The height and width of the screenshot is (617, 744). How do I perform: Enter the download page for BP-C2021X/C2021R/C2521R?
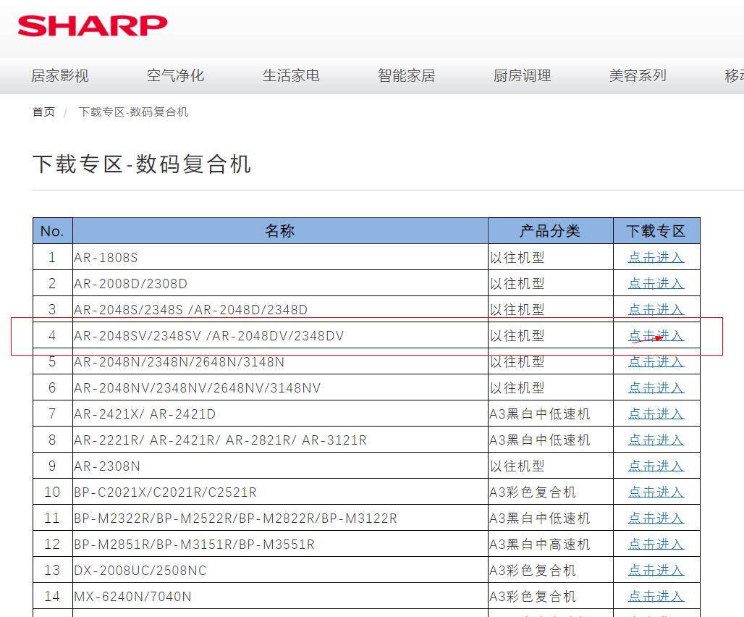pyautogui.click(x=656, y=492)
